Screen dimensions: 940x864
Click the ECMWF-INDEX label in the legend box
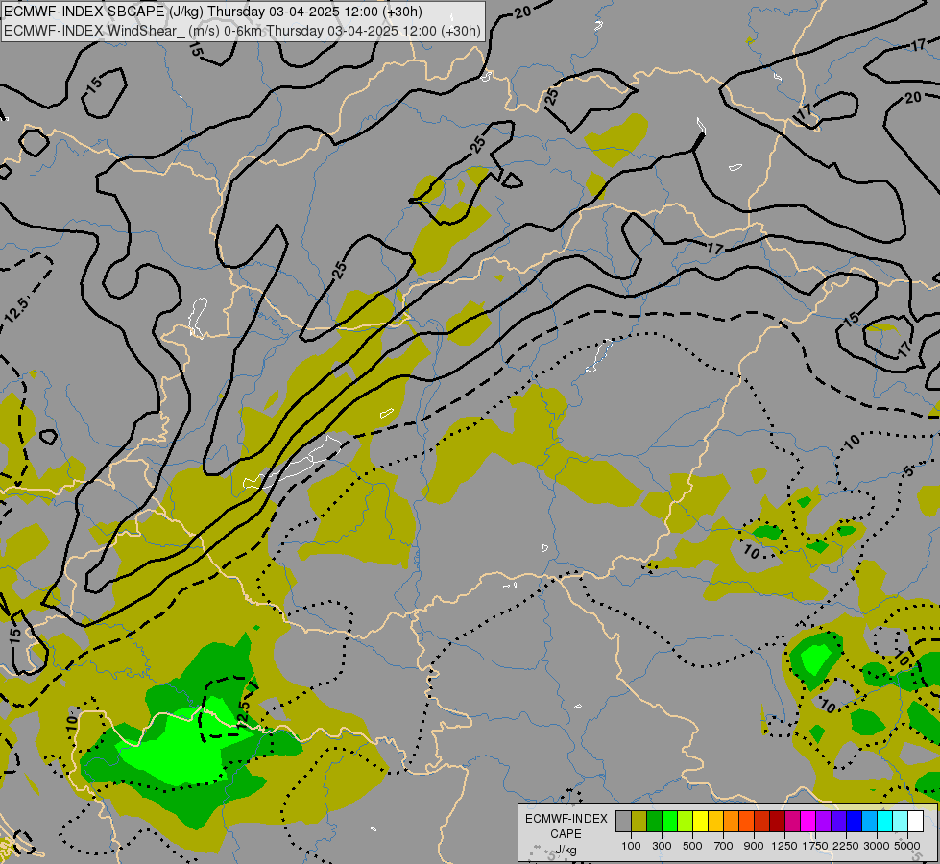pyautogui.click(x=566, y=819)
